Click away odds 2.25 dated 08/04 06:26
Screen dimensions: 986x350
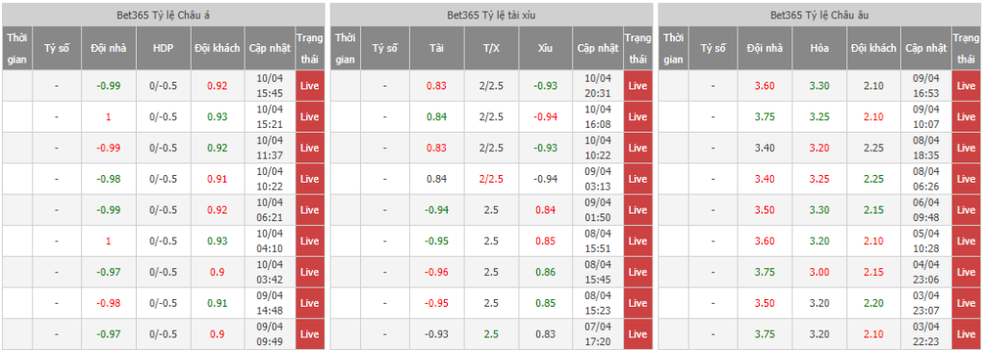click(x=874, y=179)
